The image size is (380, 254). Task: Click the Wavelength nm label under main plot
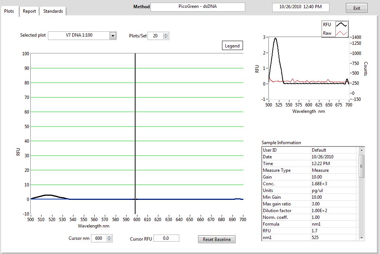click(94, 226)
